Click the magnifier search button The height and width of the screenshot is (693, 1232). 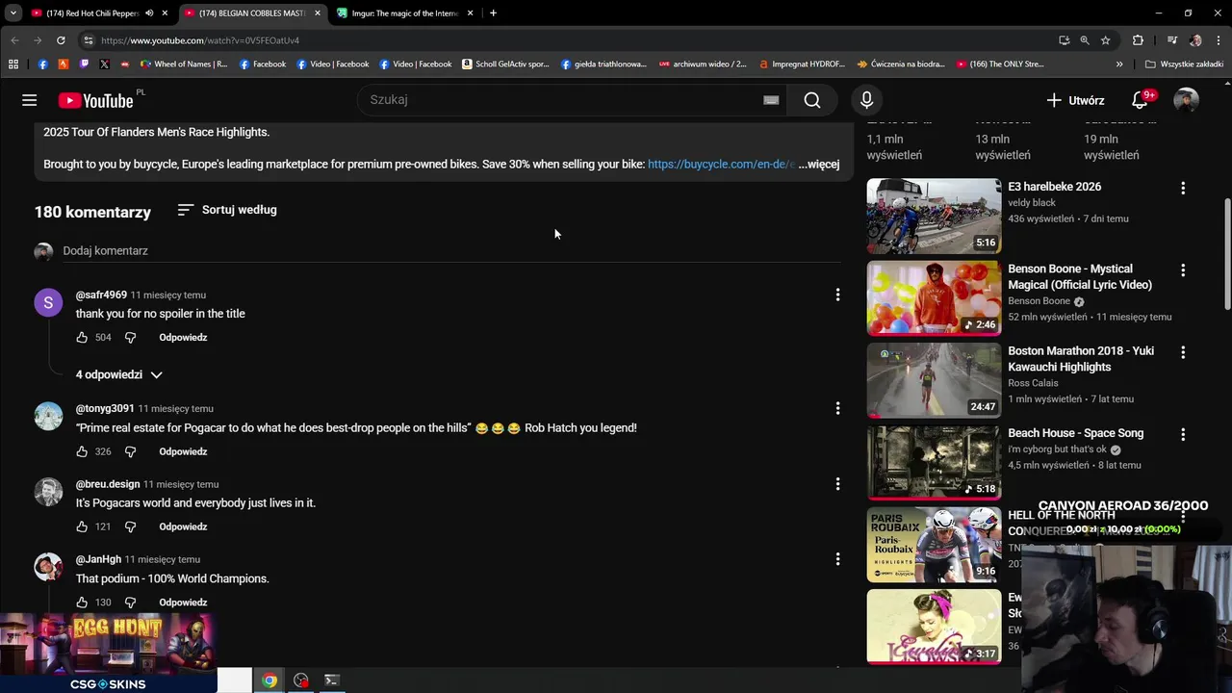(812, 100)
